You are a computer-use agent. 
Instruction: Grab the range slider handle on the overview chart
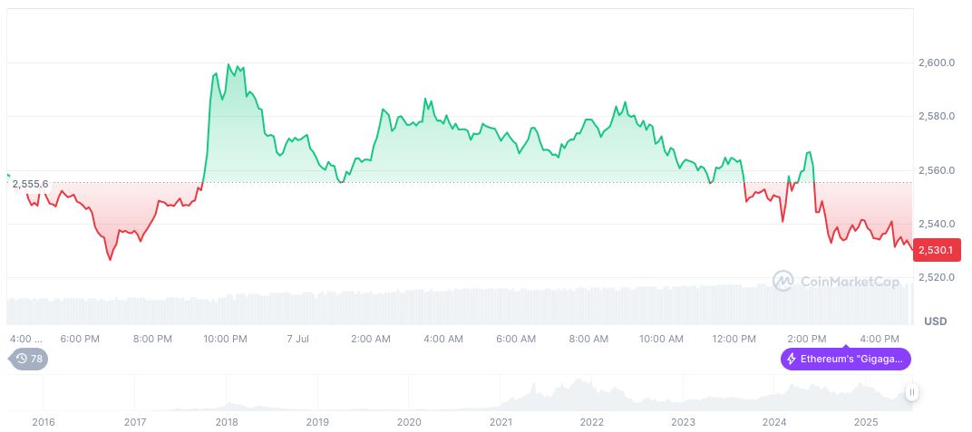click(911, 392)
